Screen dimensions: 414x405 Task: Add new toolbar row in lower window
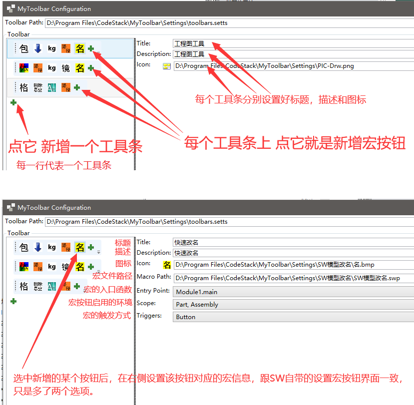13,301
